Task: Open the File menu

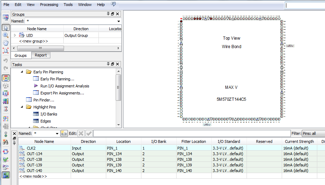Action: coord(6,5)
